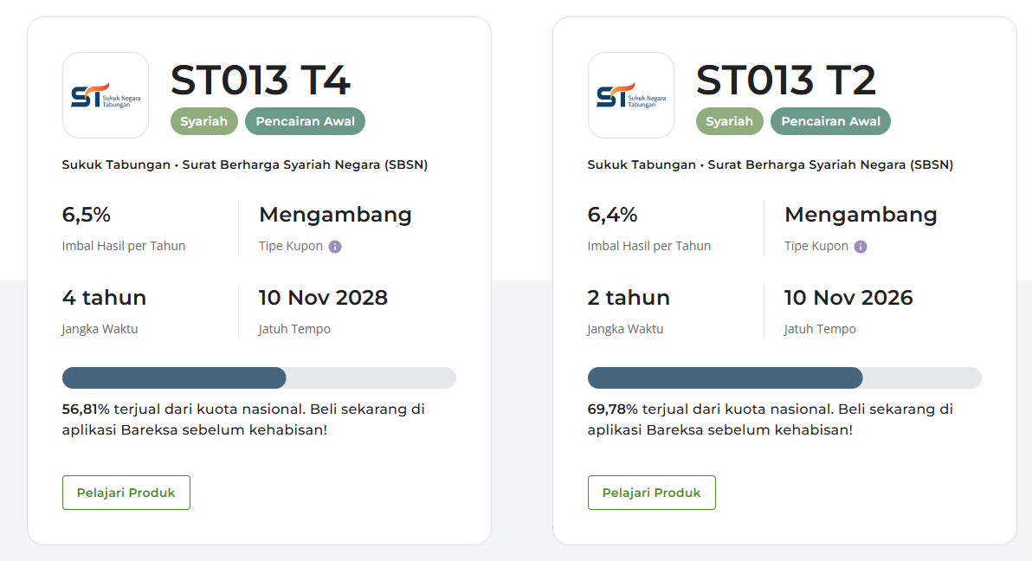Click the 6,4% Imbal Hasil value
Screen dimensions: 1032x561
point(612,215)
